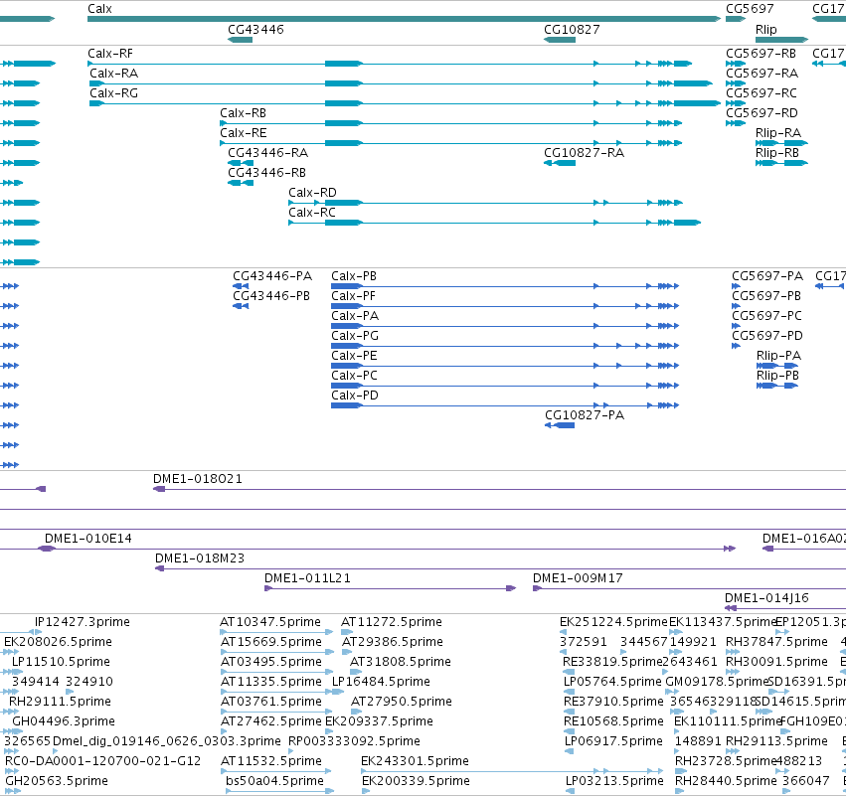Click transcript label CG5697-RD
846x796 pixels.
[x=761, y=113]
